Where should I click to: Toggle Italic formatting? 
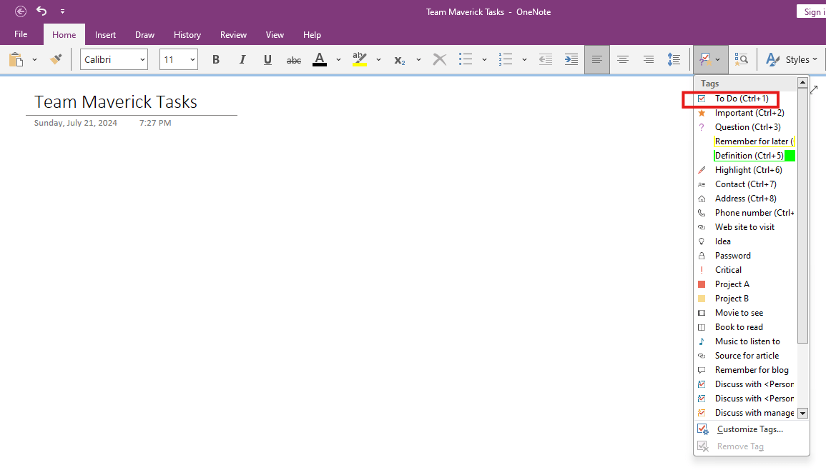(x=242, y=59)
